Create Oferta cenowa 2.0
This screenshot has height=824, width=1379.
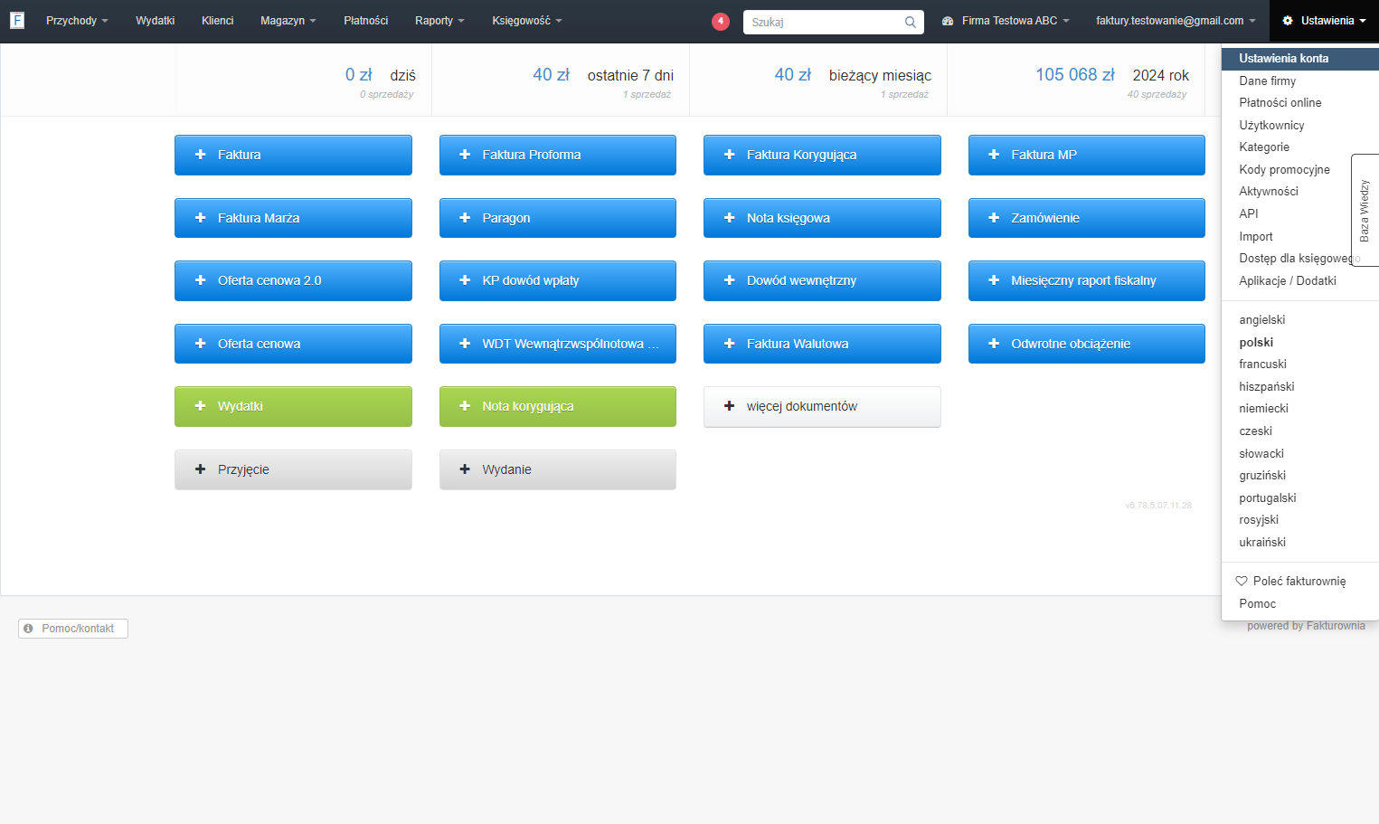click(293, 280)
